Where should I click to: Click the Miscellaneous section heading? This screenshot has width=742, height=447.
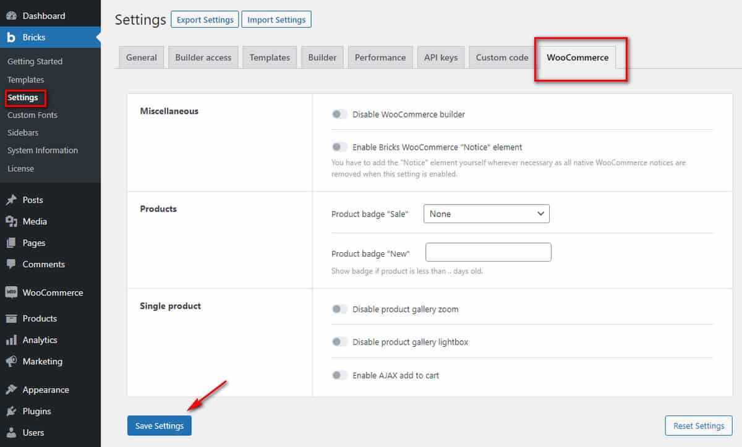tap(169, 111)
